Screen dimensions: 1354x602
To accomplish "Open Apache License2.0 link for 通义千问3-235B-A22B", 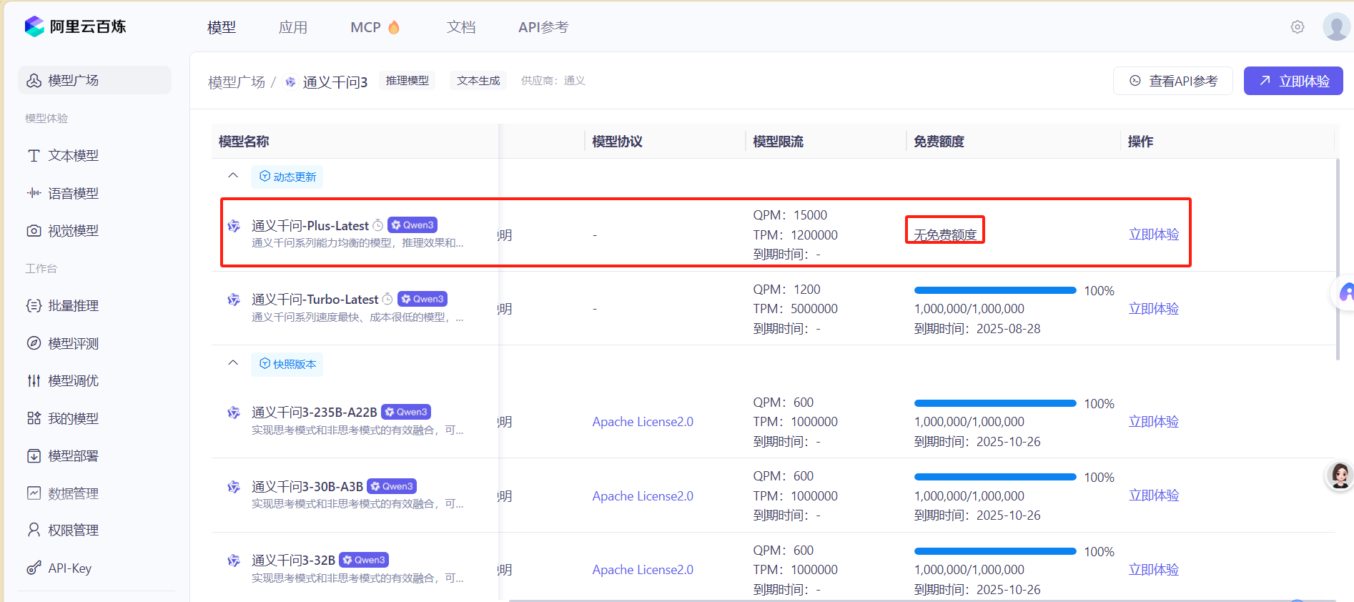I will [643, 422].
